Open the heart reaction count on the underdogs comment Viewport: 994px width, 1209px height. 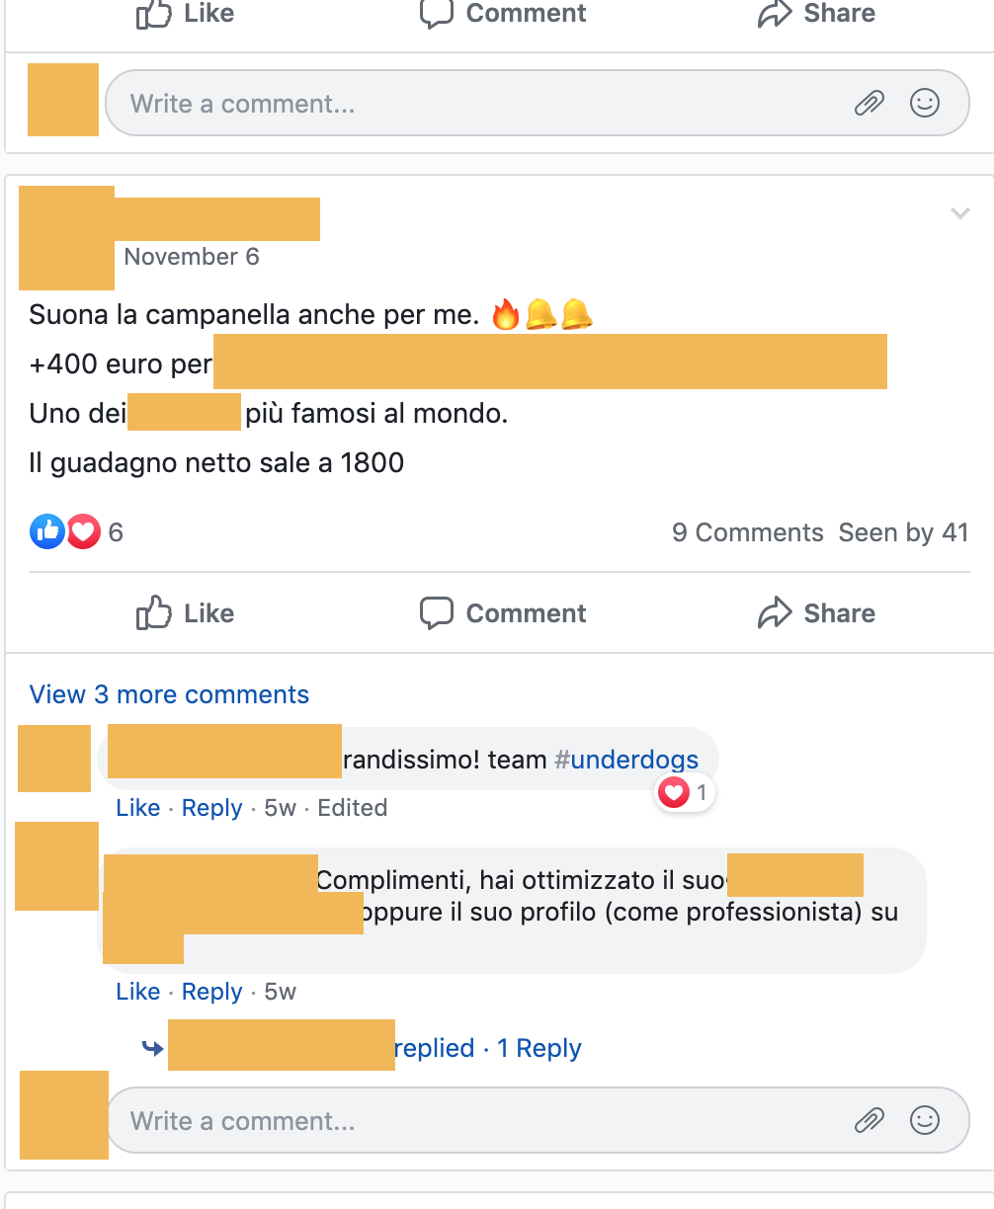[685, 792]
